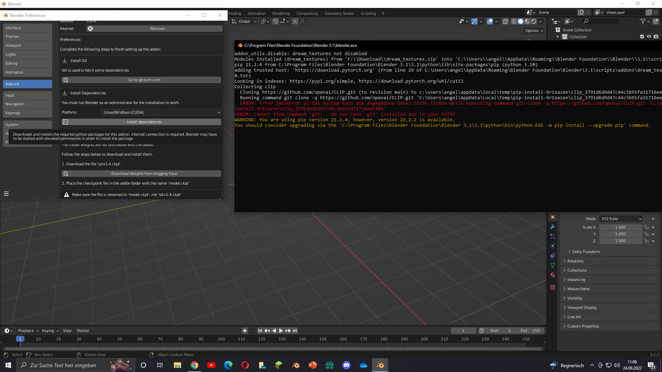The image size is (662, 372).
Task: Open the Object properties tab icon
Action: pos(553,217)
